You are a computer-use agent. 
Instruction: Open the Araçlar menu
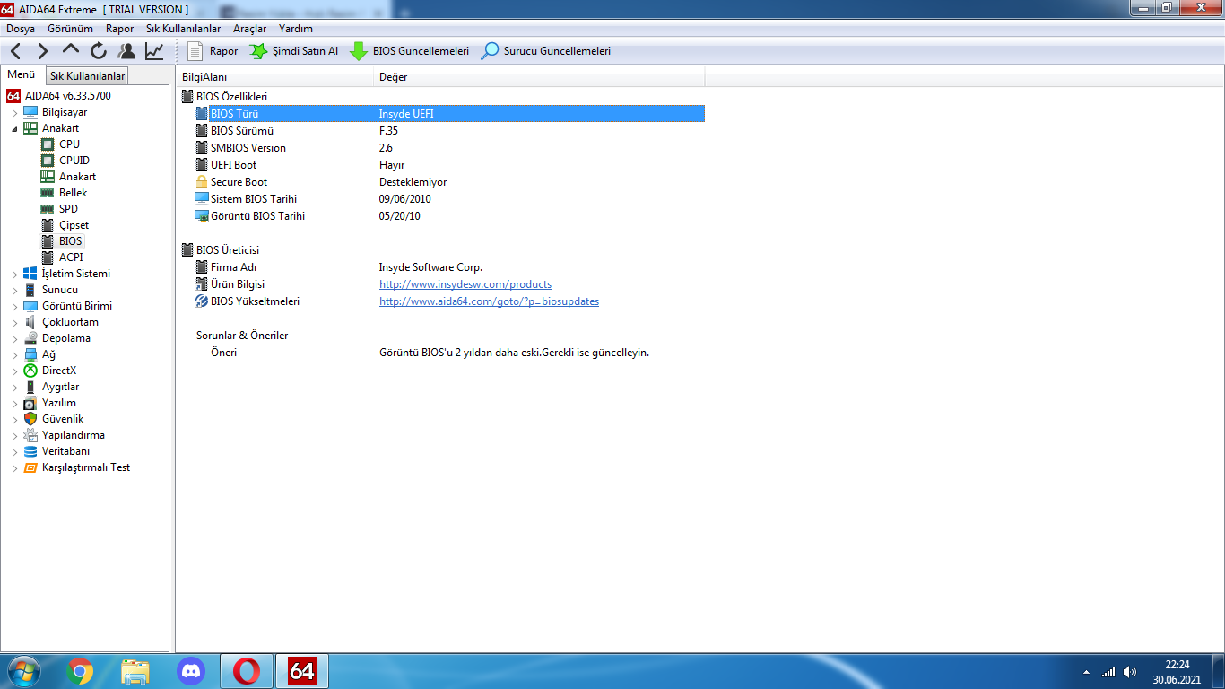coord(250,29)
